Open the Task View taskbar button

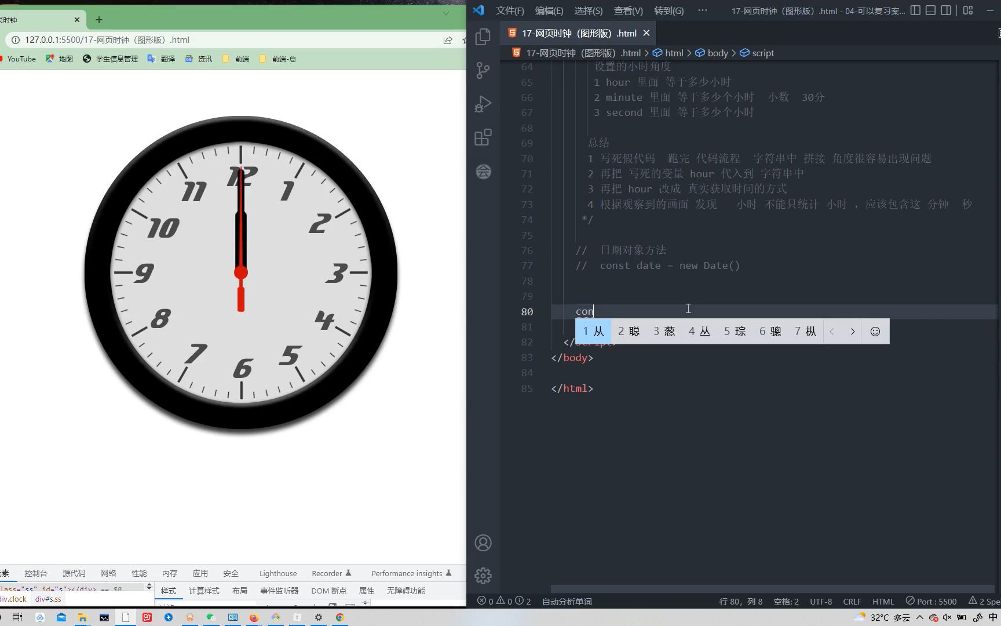tap(17, 617)
